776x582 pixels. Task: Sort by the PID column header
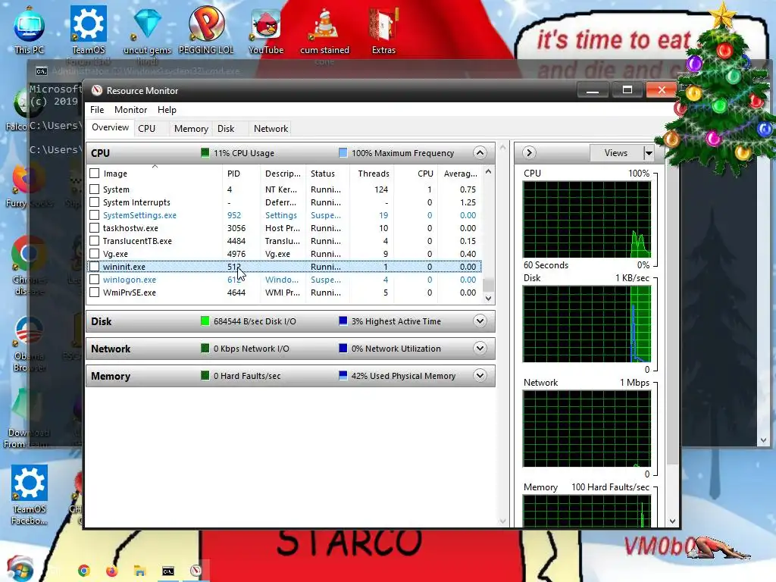click(x=242, y=174)
